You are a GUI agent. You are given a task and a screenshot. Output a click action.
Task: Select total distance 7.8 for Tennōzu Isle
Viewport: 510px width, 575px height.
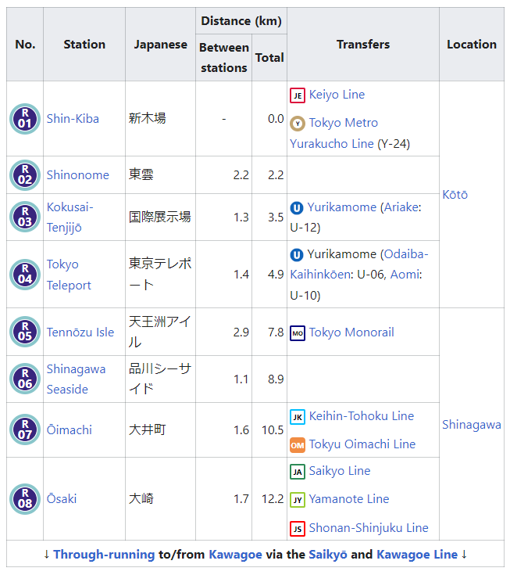coord(276,332)
